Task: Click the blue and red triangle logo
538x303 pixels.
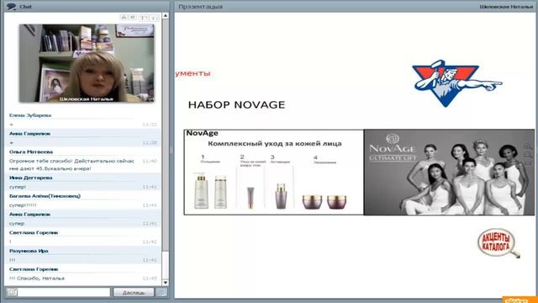Action: [456, 84]
